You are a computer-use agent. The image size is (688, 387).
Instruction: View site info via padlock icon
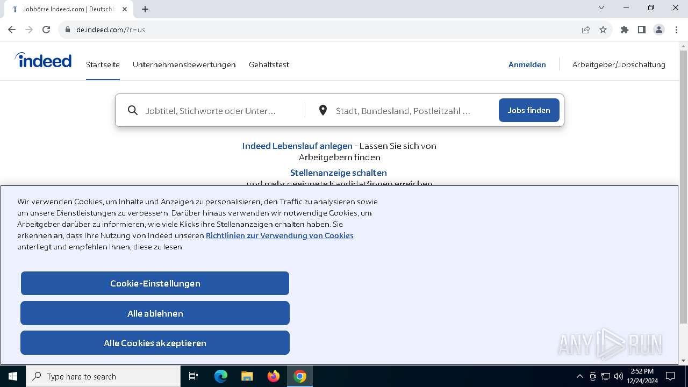point(68,30)
